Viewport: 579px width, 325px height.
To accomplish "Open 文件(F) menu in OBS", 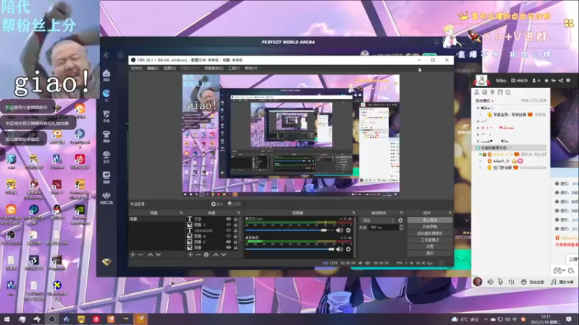I will tap(136, 68).
